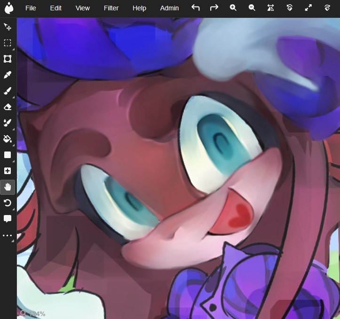The height and width of the screenshot is (319, 340).
Task: Open the speech bubble comment tool
Action: pyautogui.click(x=8, y=219)
